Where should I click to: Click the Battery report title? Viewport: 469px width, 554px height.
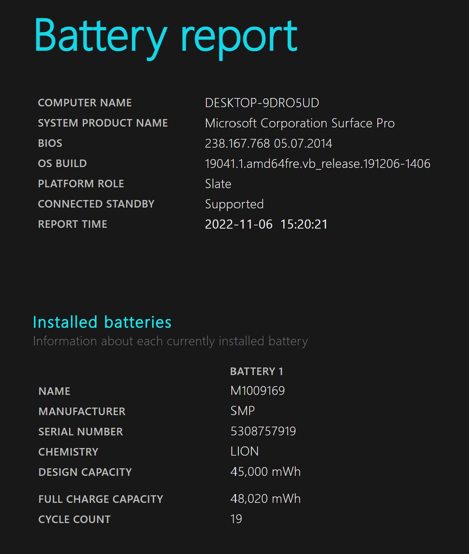pyautogui.click(x=166, y=37)
